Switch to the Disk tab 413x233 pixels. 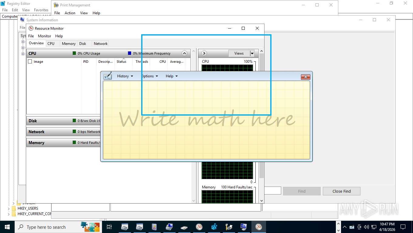tap(83, 44)
